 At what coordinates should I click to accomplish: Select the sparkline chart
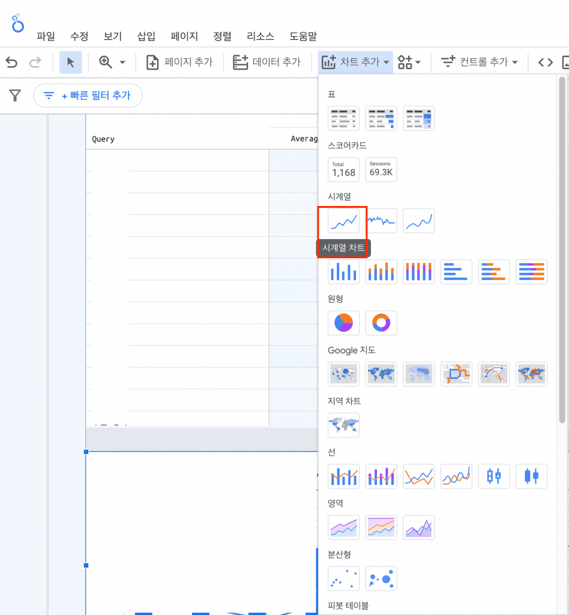[382, 221]
